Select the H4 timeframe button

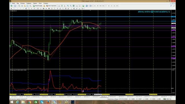109,6
